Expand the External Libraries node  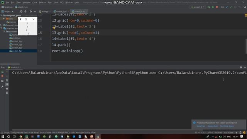pos(2,25)
